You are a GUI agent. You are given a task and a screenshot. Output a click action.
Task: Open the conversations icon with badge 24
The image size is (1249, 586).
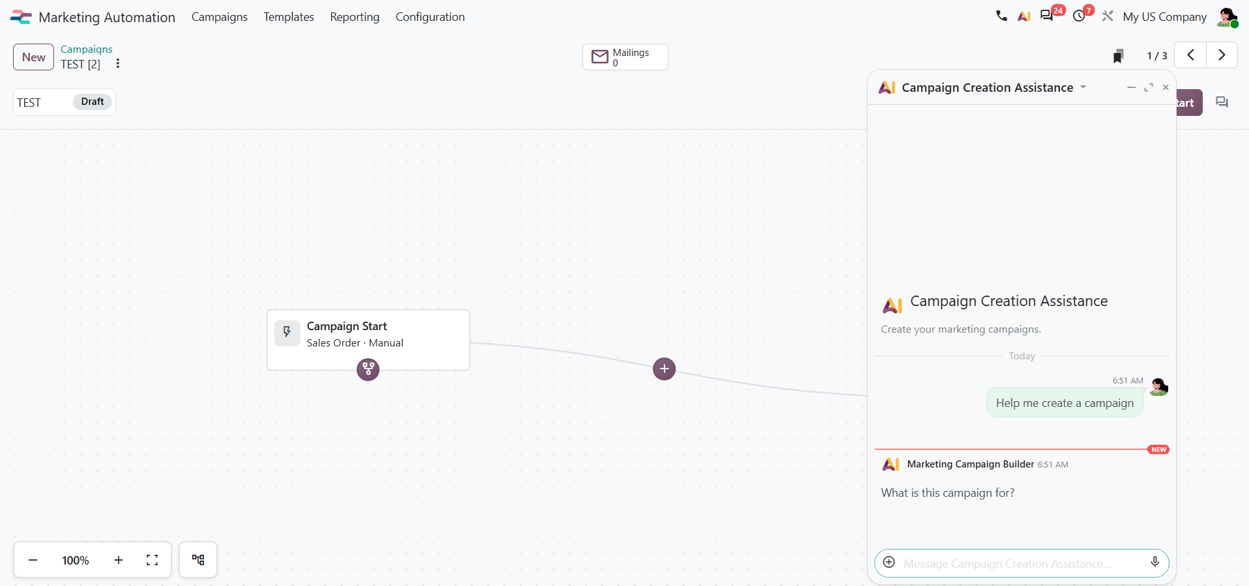pyautogui.click(x=1047, y=16)
